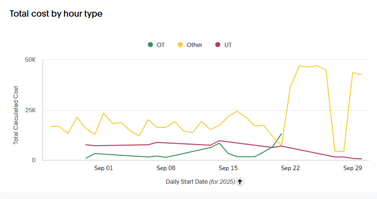Image resolution: width=377 pixels, height=199 pixels.
Task: Click the yellow Other legend dot
Action: coord(180,45)
